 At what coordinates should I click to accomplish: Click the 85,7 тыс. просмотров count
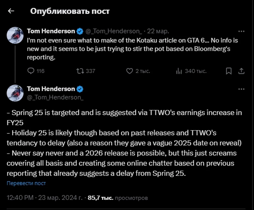[118, 198]
